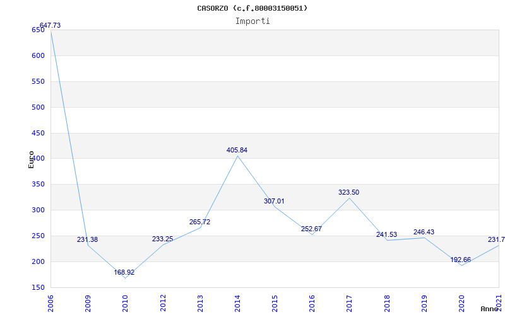Click the 300 y-axis tick label

pos(38,210)
